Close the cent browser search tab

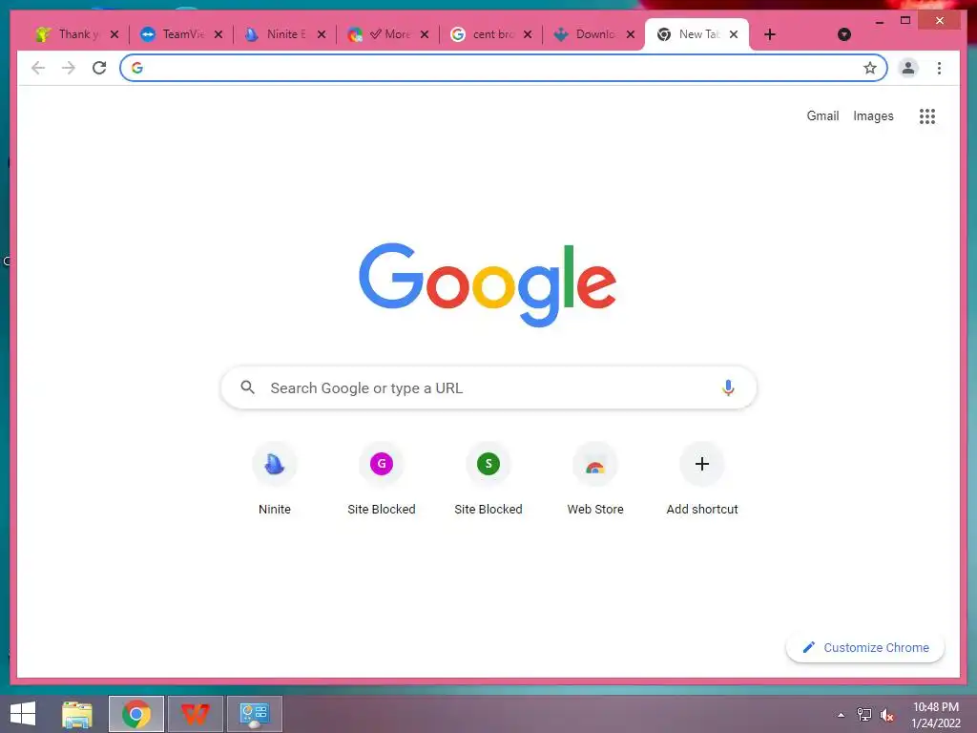point(528,34)
